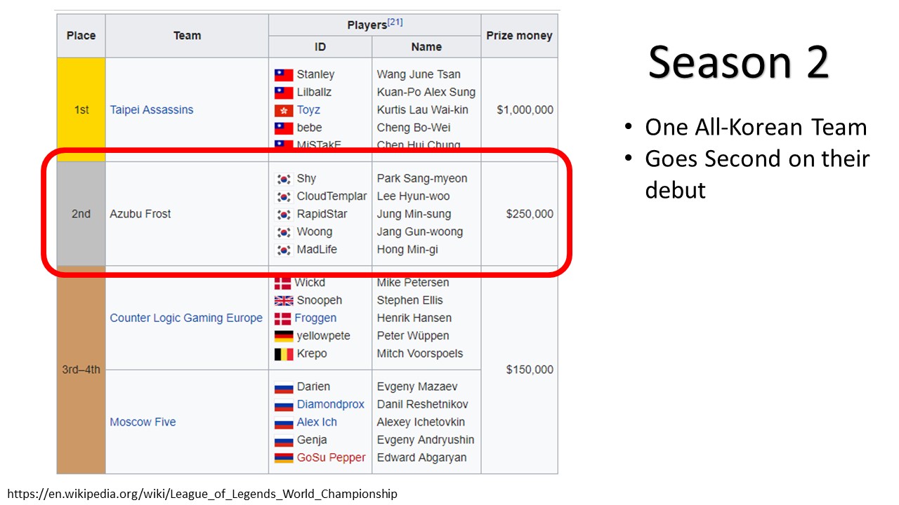This screenshot has width=899, height=505.
Task: Click the Belgian flag beside Krepo
Action: point(284,354)
